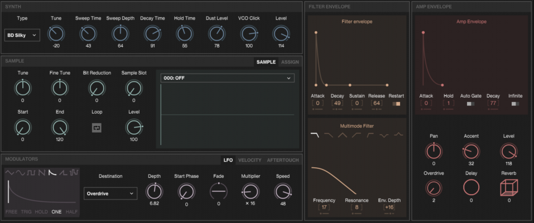Screen dimensions: 534x223
Task: Click the Sweep Depth knob
Action: point(120,34)
